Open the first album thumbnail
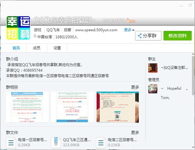 [x=27, y=107]
